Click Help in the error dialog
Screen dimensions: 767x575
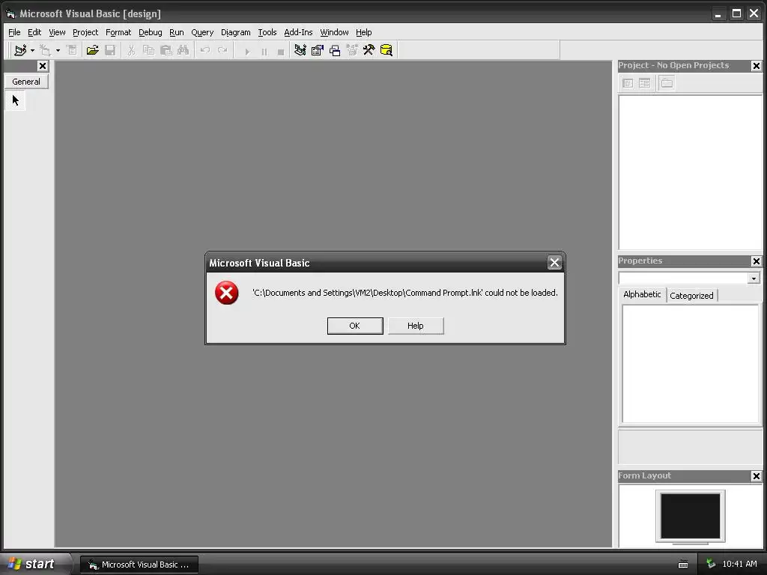415,326
